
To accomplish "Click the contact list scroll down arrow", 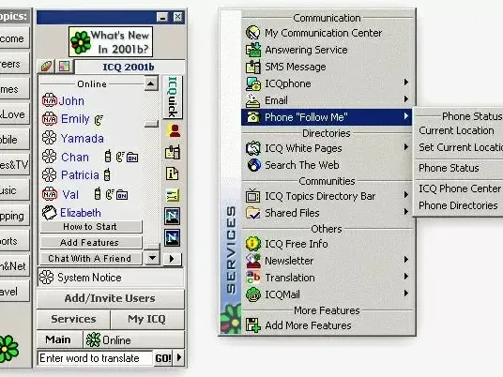I will 152,257.
